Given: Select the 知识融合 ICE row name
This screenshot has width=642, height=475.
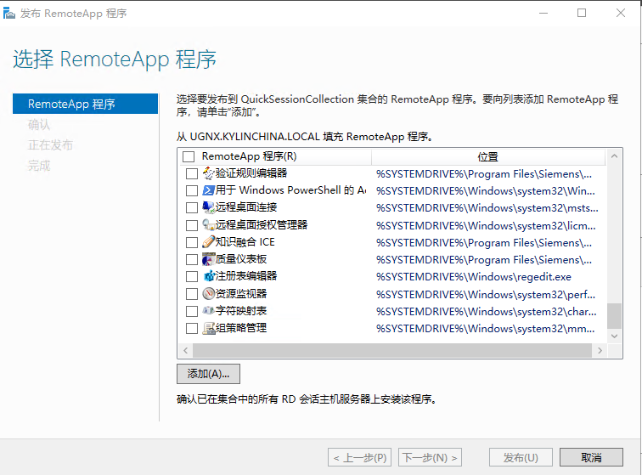Looking at the screenshot, I should (x=245, y=242).
